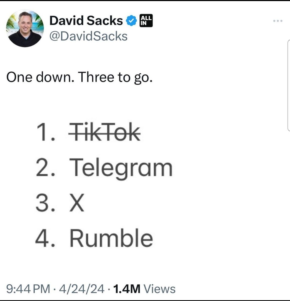Click the X entry in the list

click(x=77, y=203)
